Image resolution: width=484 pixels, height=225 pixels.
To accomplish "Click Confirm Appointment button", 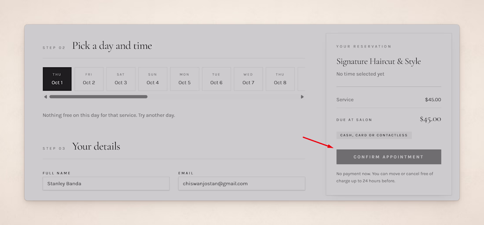I will (x=389, y=157).
